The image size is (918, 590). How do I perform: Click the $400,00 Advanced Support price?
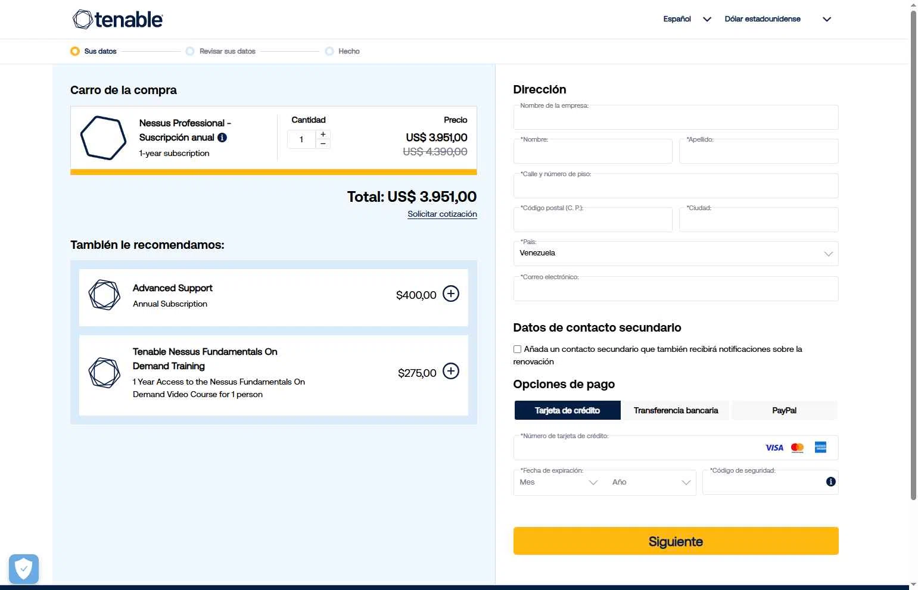click(x=416, y=295)
